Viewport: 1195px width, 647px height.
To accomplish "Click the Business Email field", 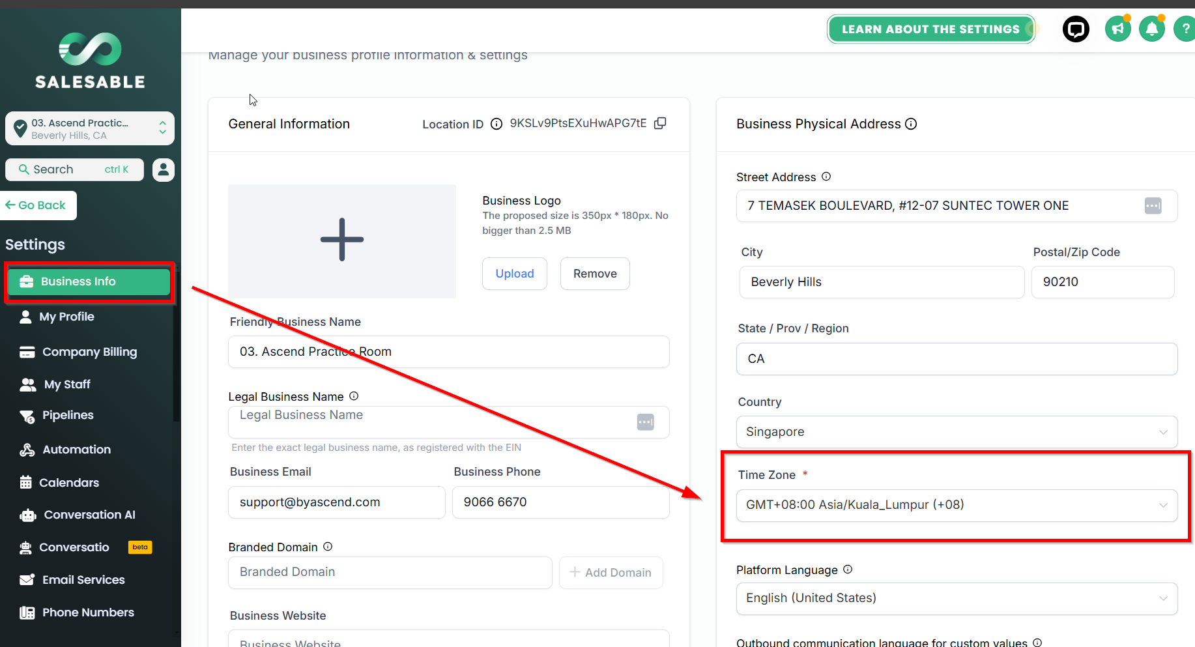I will coord(337,502).
